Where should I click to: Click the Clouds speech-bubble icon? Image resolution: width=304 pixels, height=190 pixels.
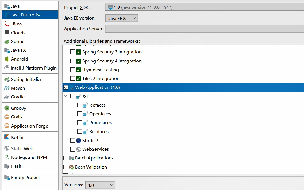[x=7, y=33]
